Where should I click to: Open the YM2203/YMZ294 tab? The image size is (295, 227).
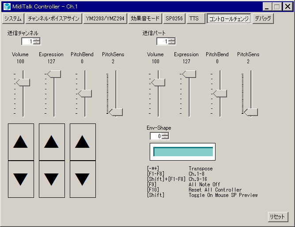click(105, 19)
